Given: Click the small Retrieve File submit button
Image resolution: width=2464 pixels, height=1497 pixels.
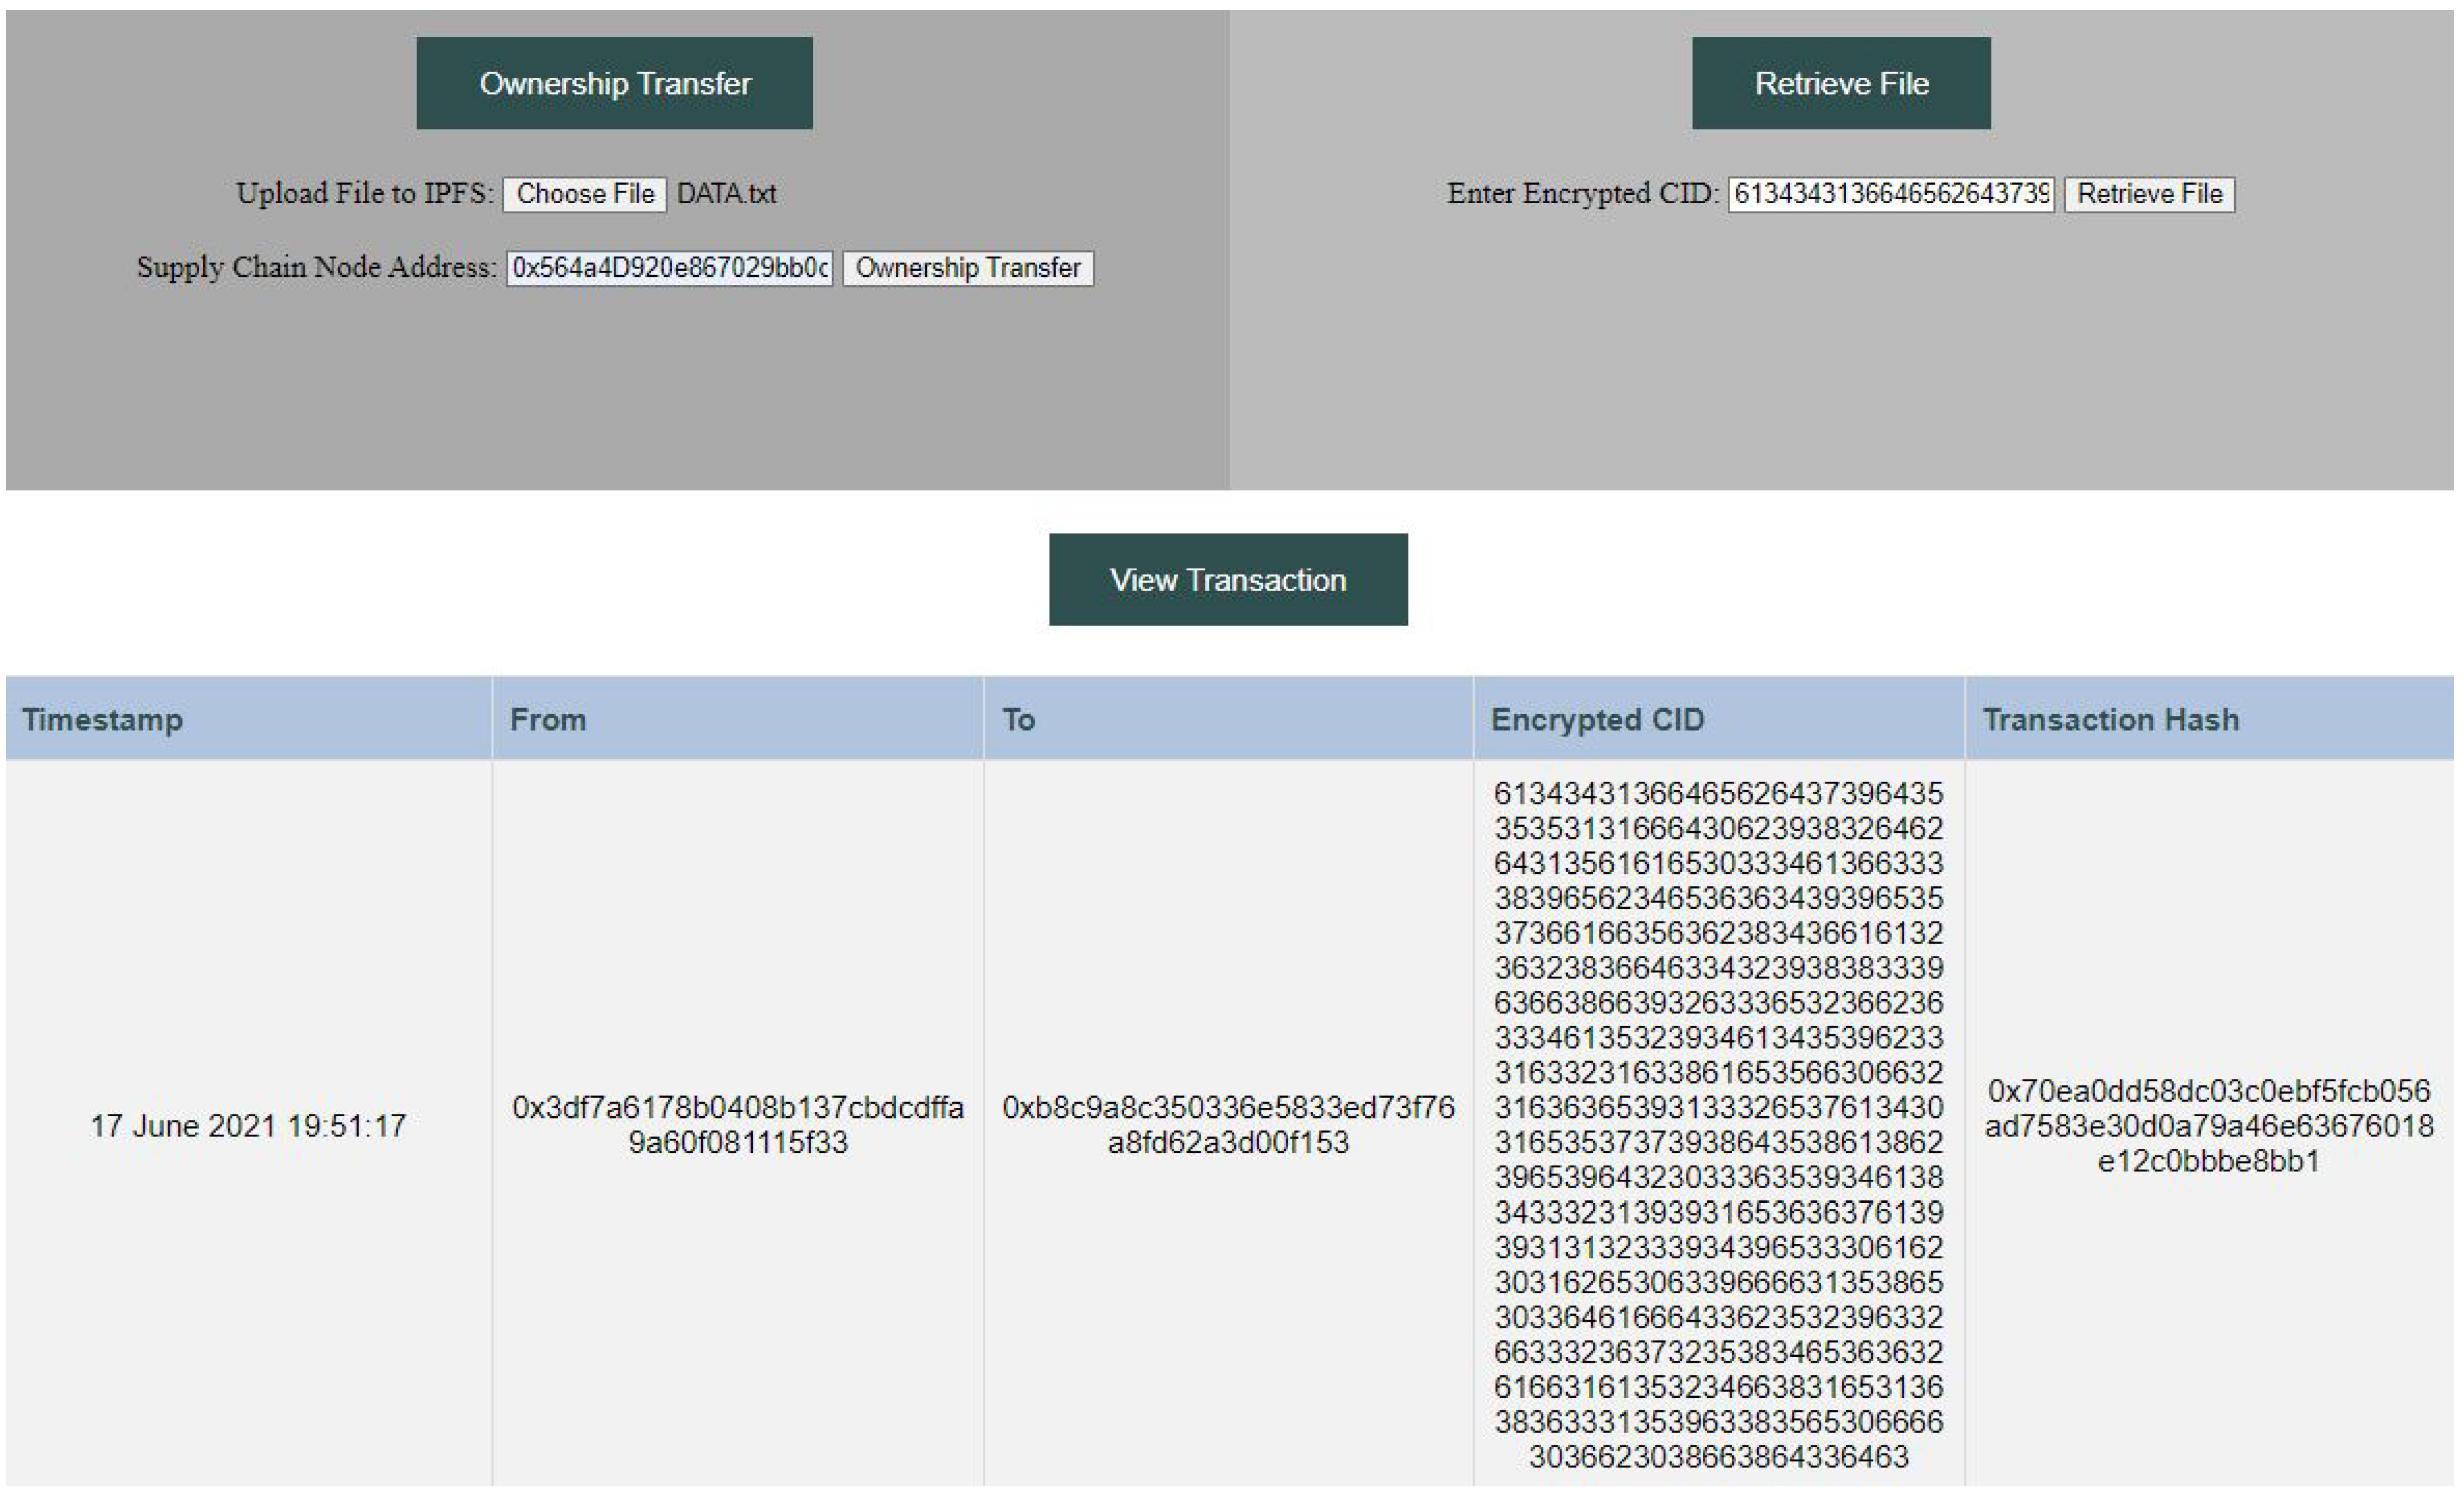Looking at the screenshot, I should tap(2149, 194).
